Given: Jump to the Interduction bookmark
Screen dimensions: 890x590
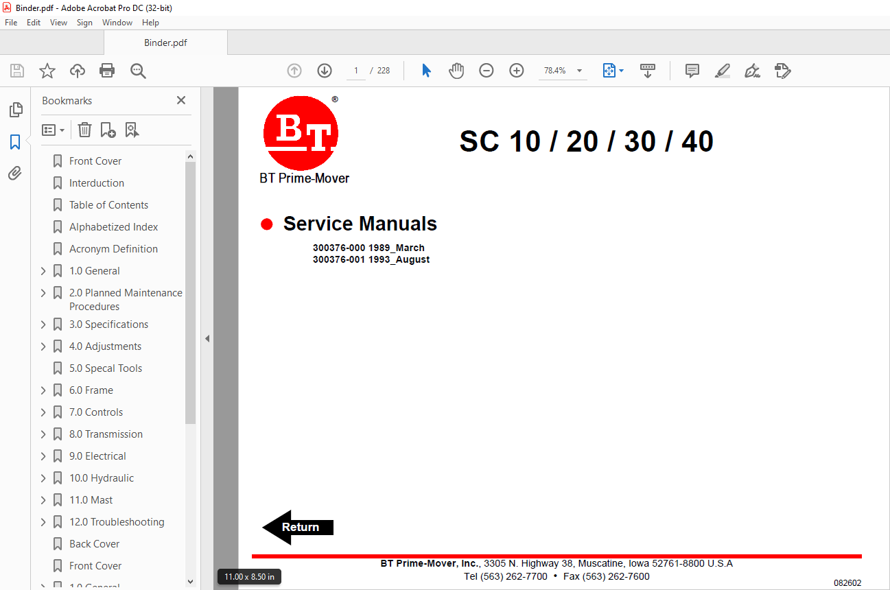Looking at the screenshot, I should pyautogui.click(x=97, y=183).
